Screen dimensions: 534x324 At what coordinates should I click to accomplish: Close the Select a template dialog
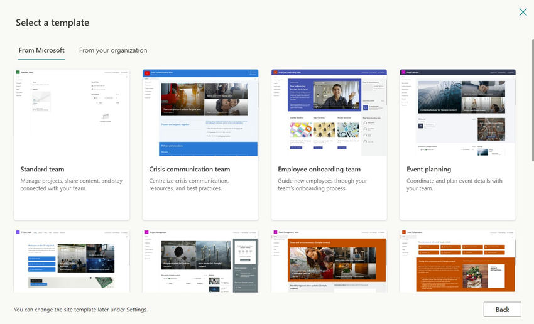pos(523,13)
